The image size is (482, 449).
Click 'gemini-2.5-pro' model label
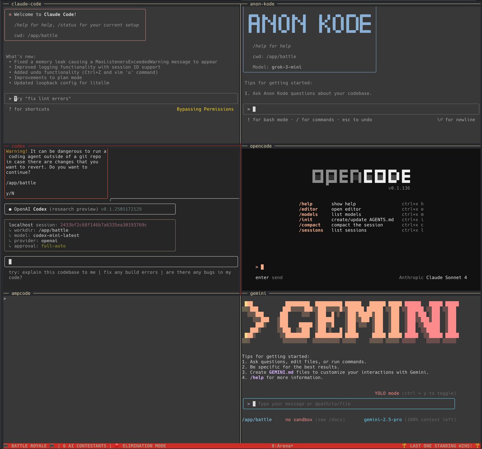pos(383,420)
